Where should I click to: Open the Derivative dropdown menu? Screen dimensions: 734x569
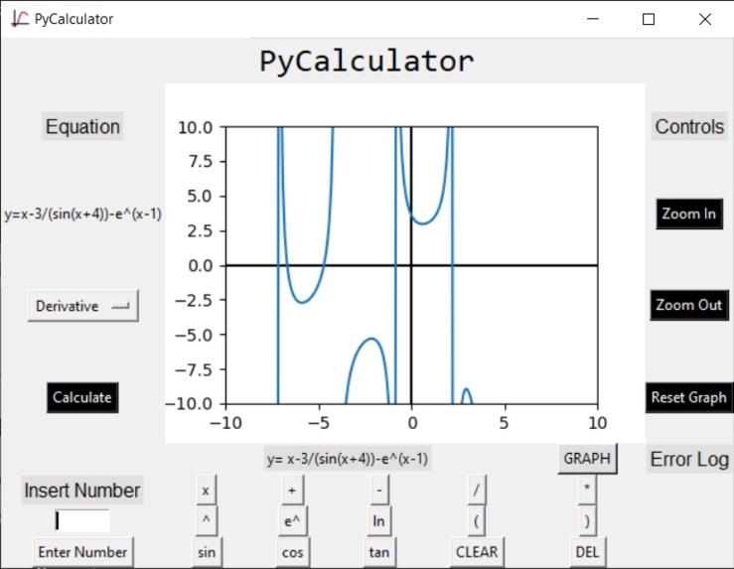pos(82,306)
